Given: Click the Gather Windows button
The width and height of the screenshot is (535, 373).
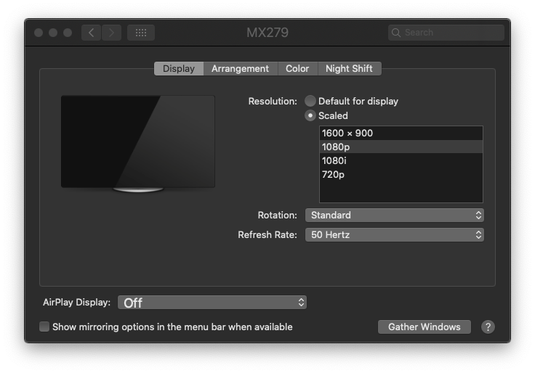Looking at the screenshot, I should [424, 327].
